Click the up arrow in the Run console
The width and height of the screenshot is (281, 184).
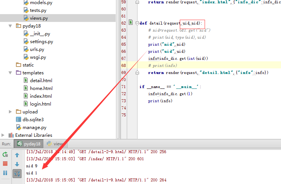(17, 155)
